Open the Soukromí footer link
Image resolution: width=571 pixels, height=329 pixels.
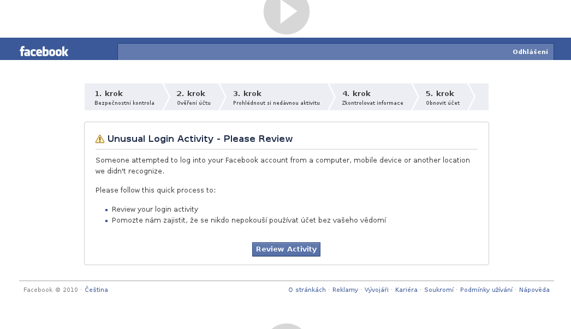pyautogui.click(x=439, y=290)
